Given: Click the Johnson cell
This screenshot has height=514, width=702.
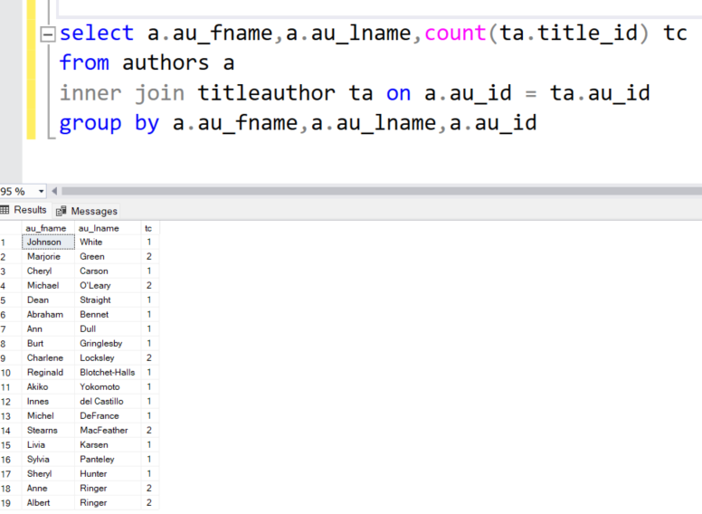Looking at the screenshot, I should [48, 243].
